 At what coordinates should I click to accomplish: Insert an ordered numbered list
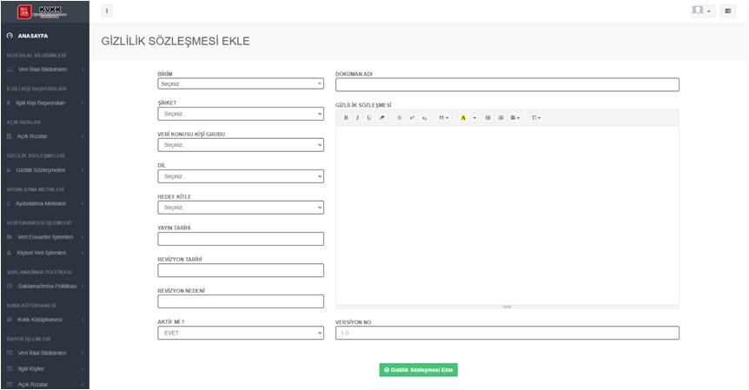[x=500, y=117]
